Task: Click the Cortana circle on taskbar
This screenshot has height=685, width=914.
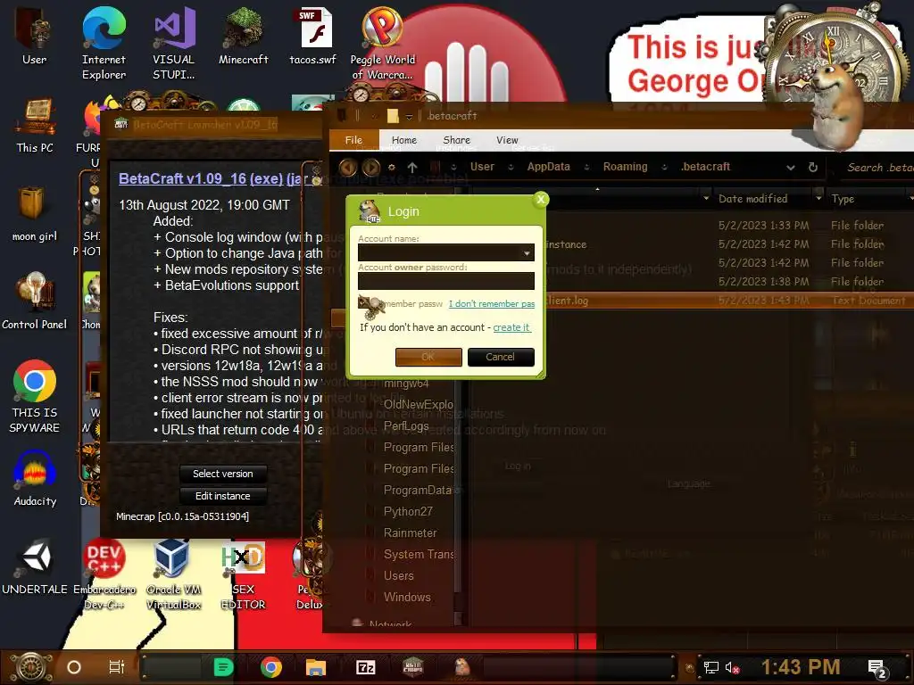Action: tap(74, 667)
